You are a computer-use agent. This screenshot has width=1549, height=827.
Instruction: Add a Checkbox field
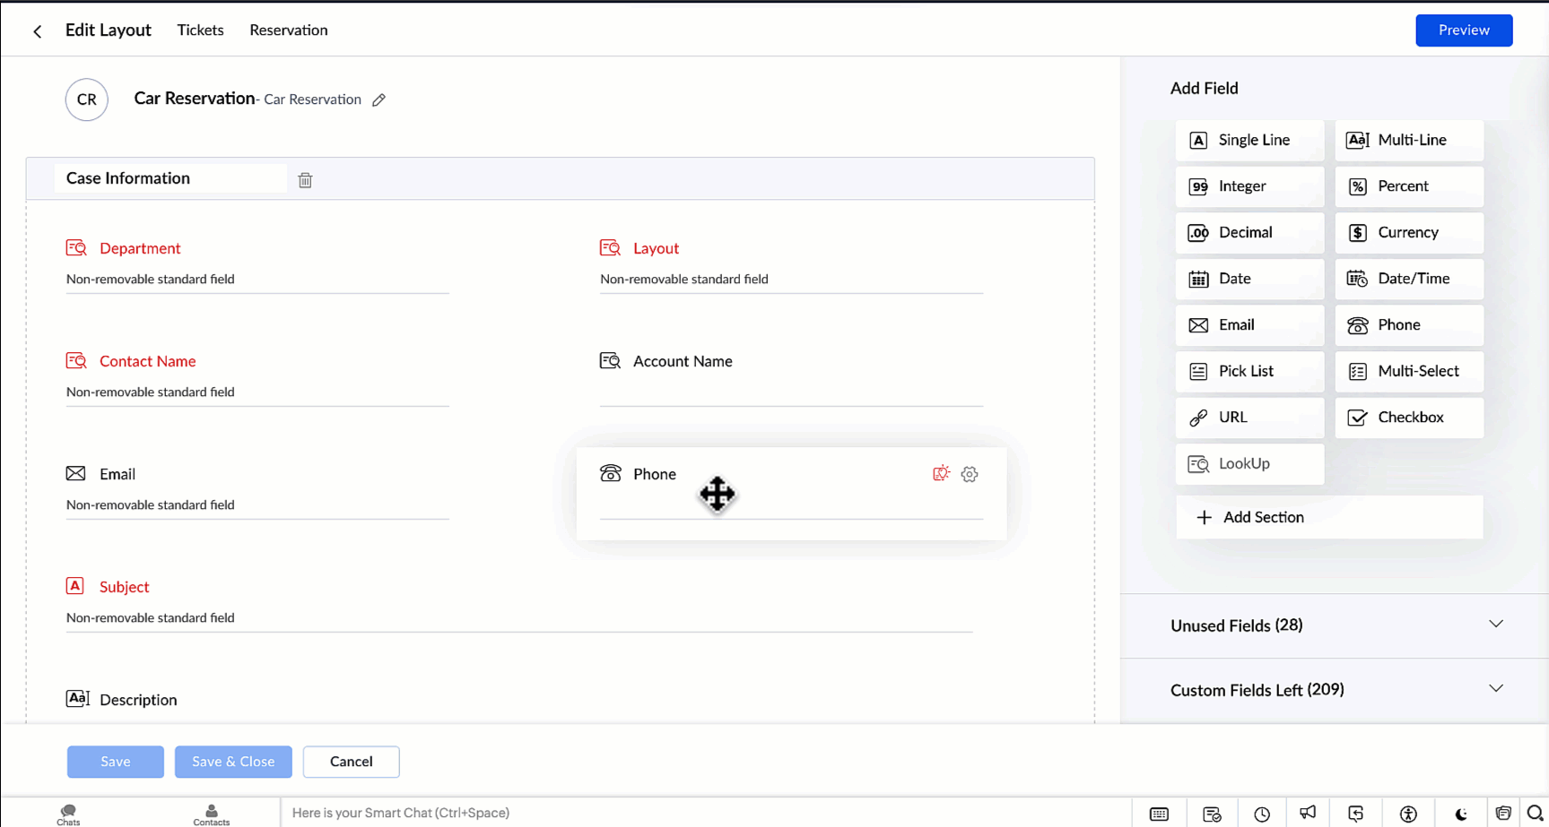(1409, 418)
